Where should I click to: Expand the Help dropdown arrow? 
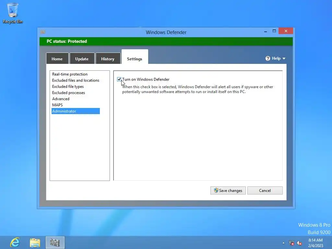284,58
